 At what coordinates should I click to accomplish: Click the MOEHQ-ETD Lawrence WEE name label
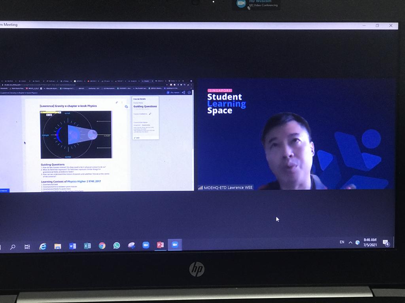[x=228, y=187]
